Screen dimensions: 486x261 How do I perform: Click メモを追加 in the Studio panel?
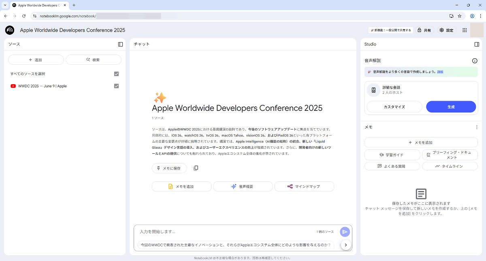point(421,142)
